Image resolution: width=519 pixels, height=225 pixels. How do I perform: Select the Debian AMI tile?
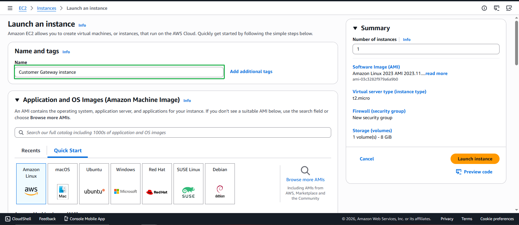[x=220, y=184]
